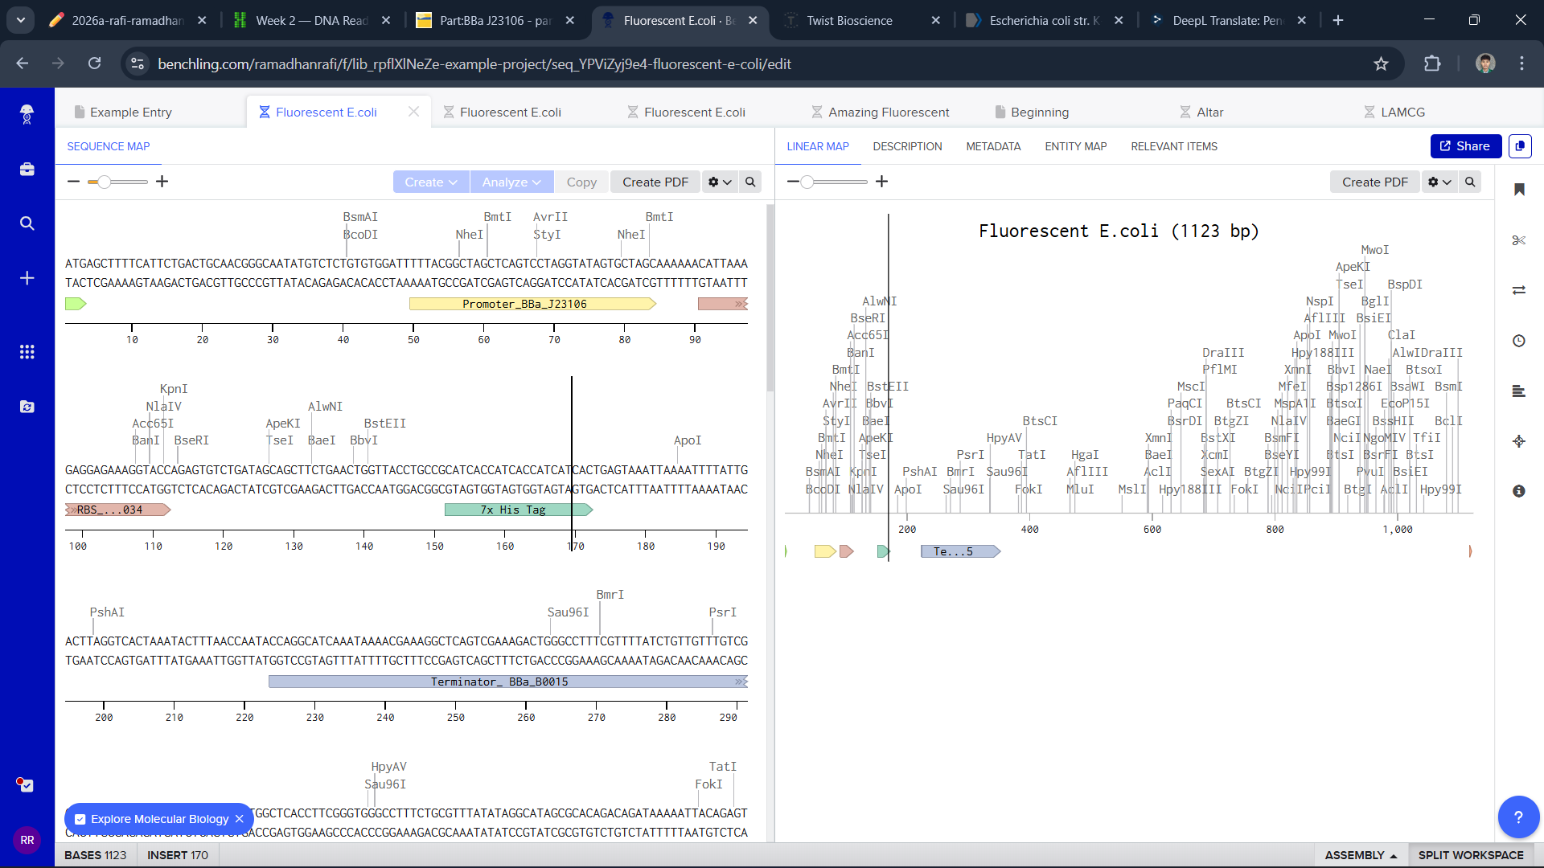The height and width of the screenshot is (868, 1544).
Task: Open Benchling search in left sidebar
Action: pos(27,223)
